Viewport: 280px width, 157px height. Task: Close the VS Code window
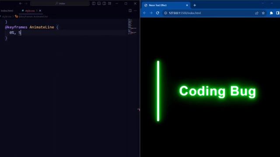[x=135, y=3]
